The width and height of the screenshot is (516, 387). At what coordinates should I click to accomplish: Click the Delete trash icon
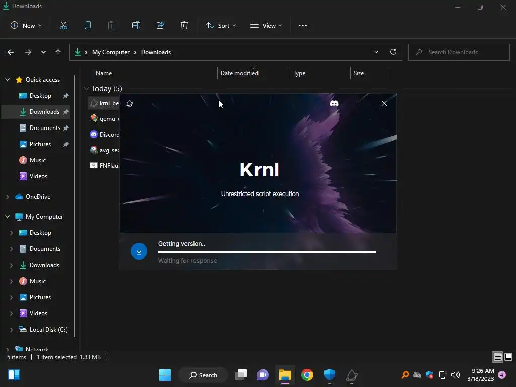[184, 25]
